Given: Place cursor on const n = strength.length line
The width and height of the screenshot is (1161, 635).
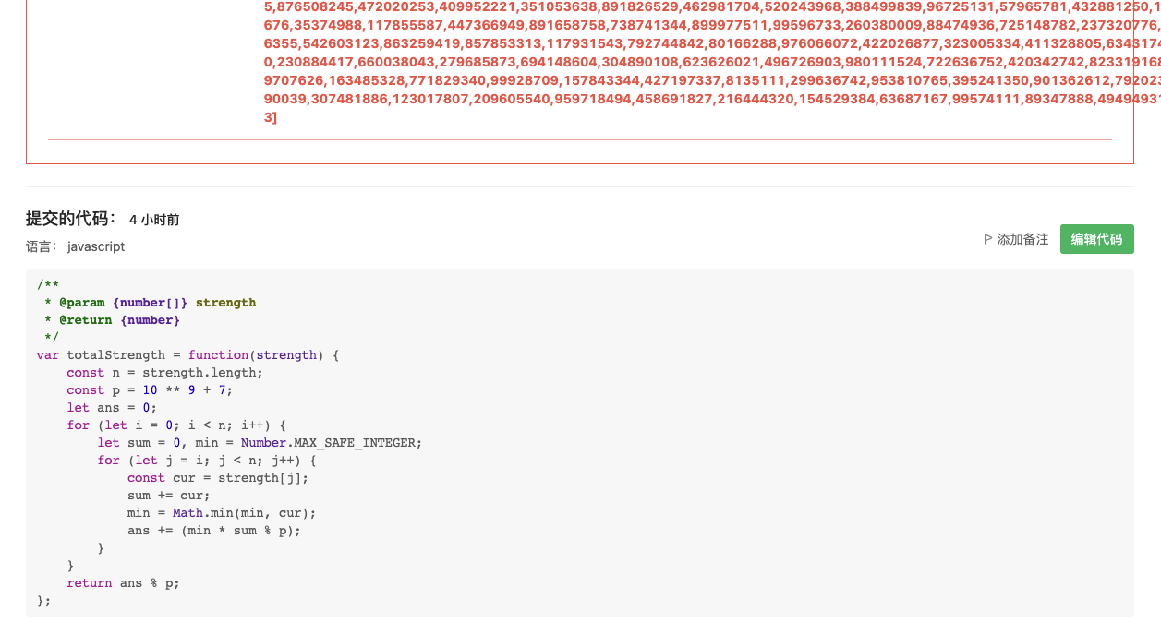Looking at the screenshot, I should coord(164,372).
